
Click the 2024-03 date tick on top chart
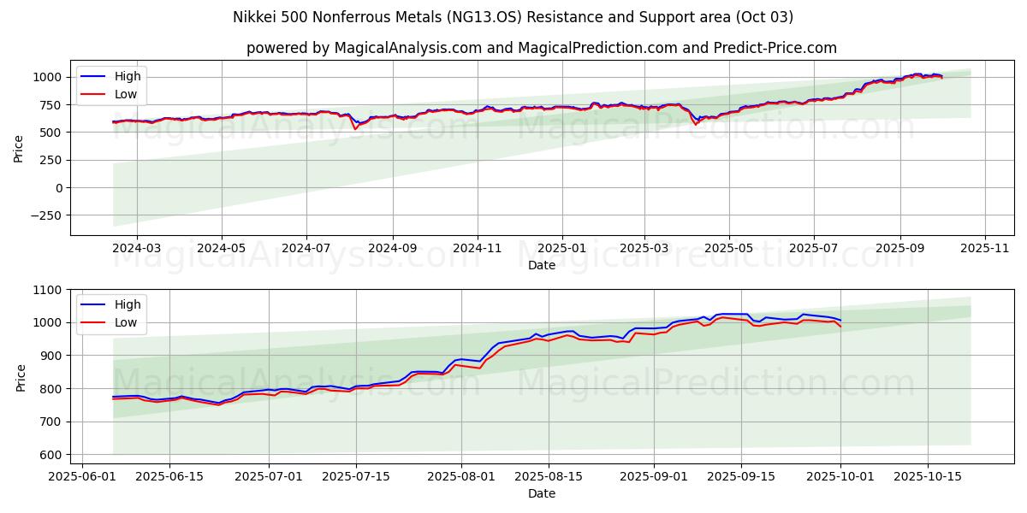click(137, 248)
